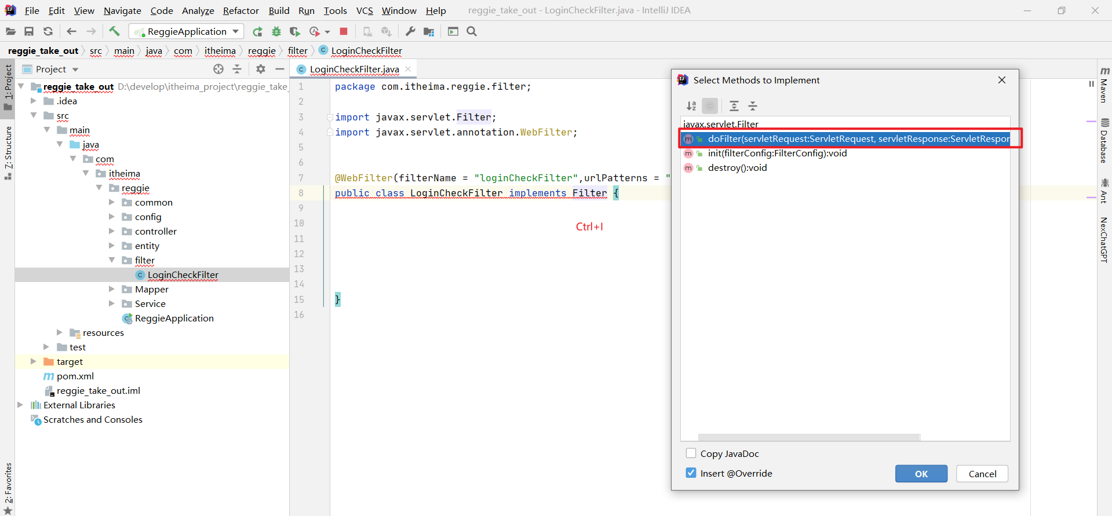Click the Save All toolbar icon

pos(29,32)
